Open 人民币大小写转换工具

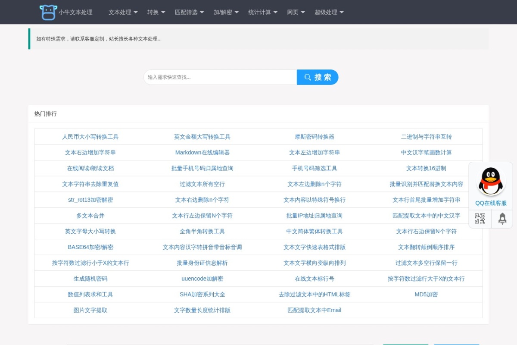coord(90,137)
